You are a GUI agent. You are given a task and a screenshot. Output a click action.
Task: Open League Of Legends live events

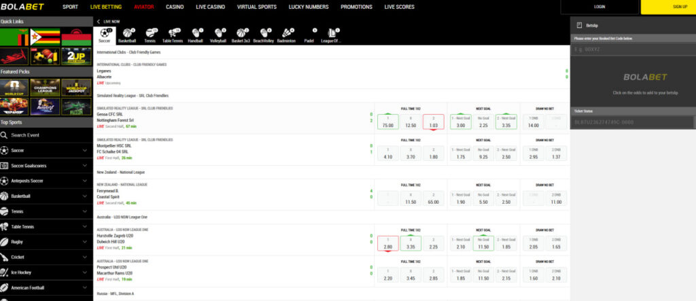(331, 35)
